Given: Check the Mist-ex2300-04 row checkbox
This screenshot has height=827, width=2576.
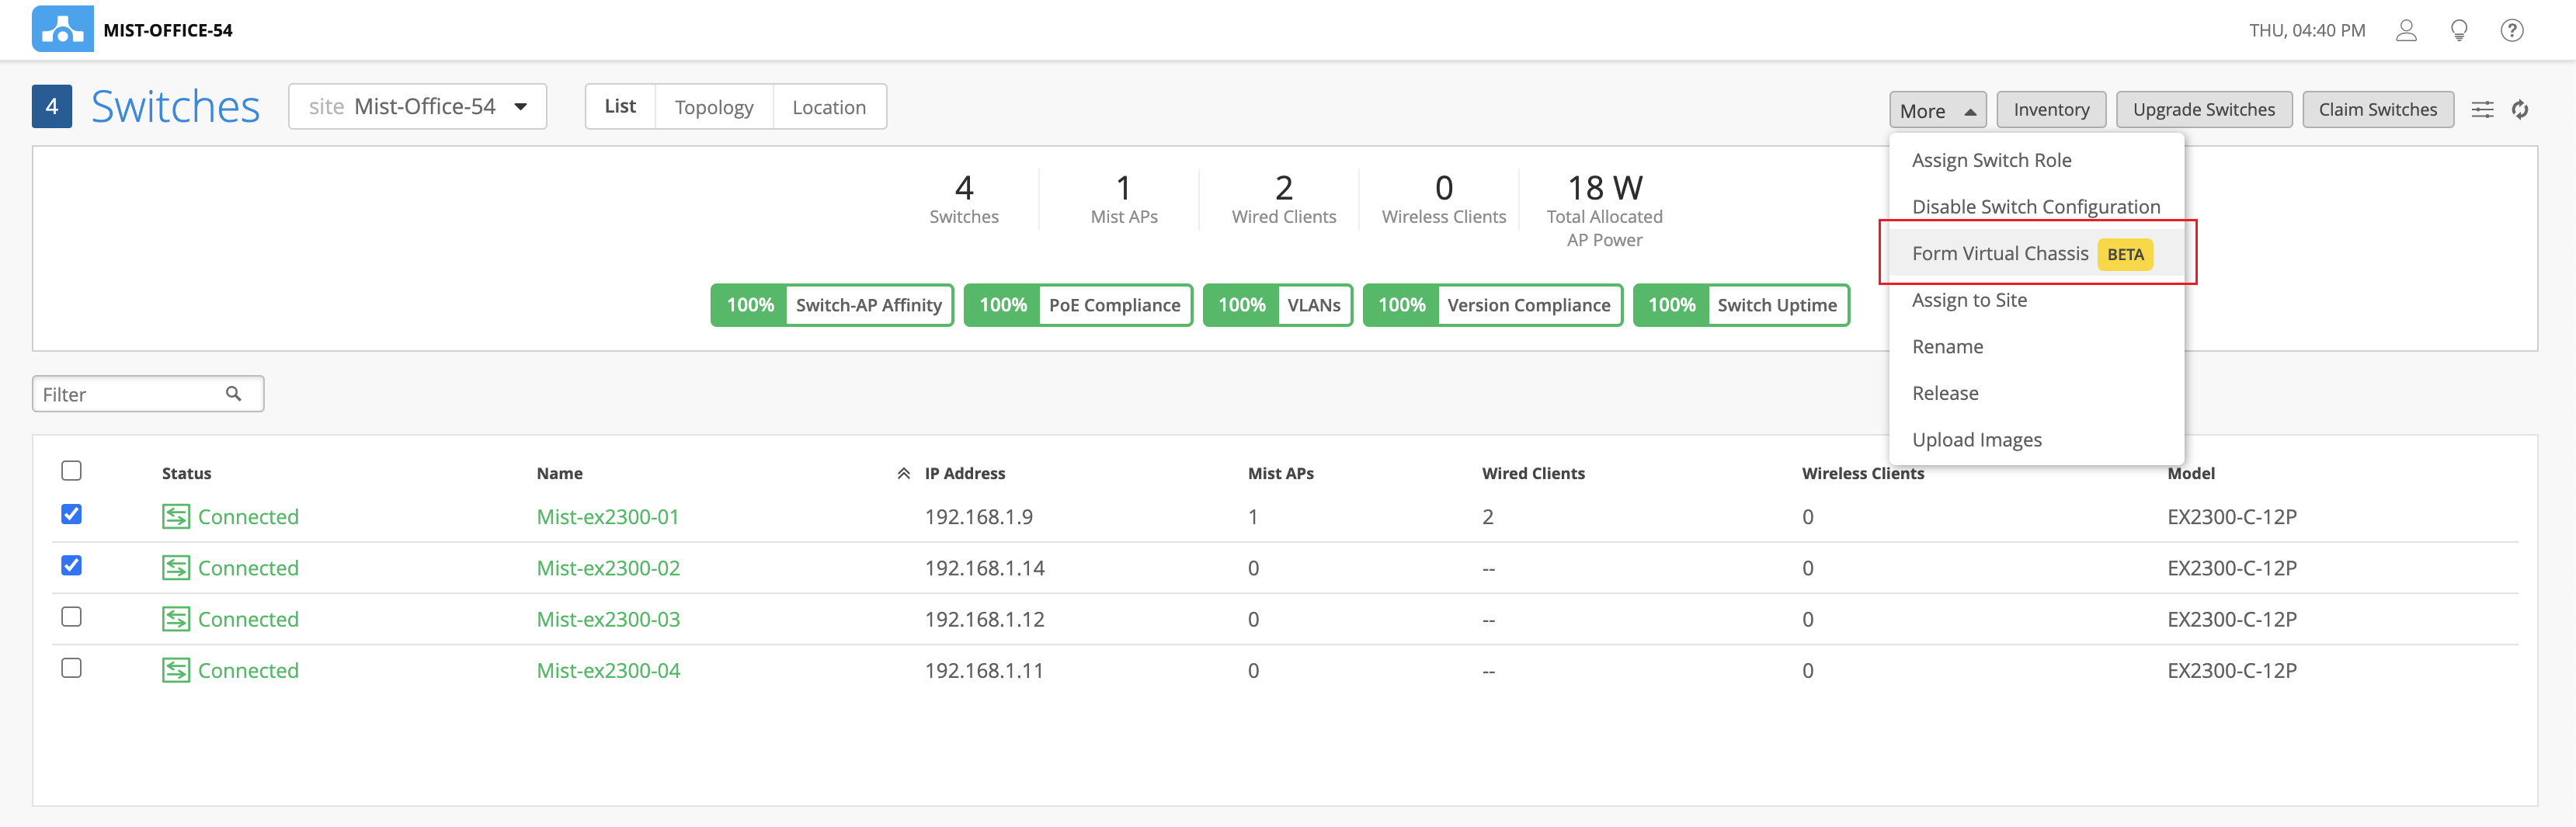Looking at the screenshot, I should click(71, 667).
